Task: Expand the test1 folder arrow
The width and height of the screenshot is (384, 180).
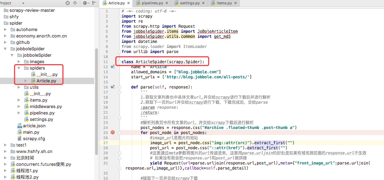Action: [5, 145]
